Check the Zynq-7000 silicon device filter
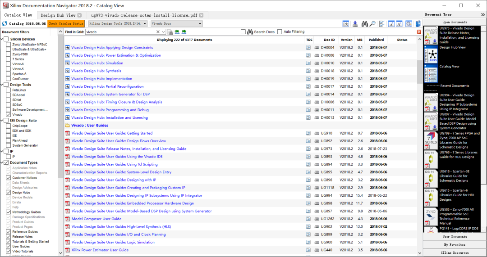487x257 pixels. click(9, 54)
